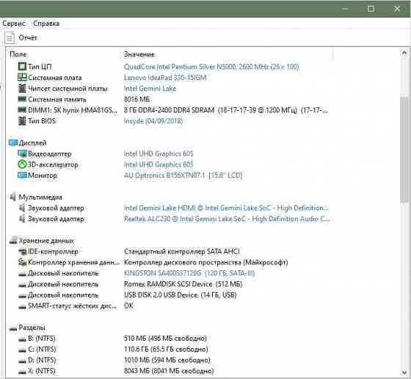Select the Romex RAMDISK SCSI Device value
411x379 pixels.
pyautogui.click(x=183, y=284)
